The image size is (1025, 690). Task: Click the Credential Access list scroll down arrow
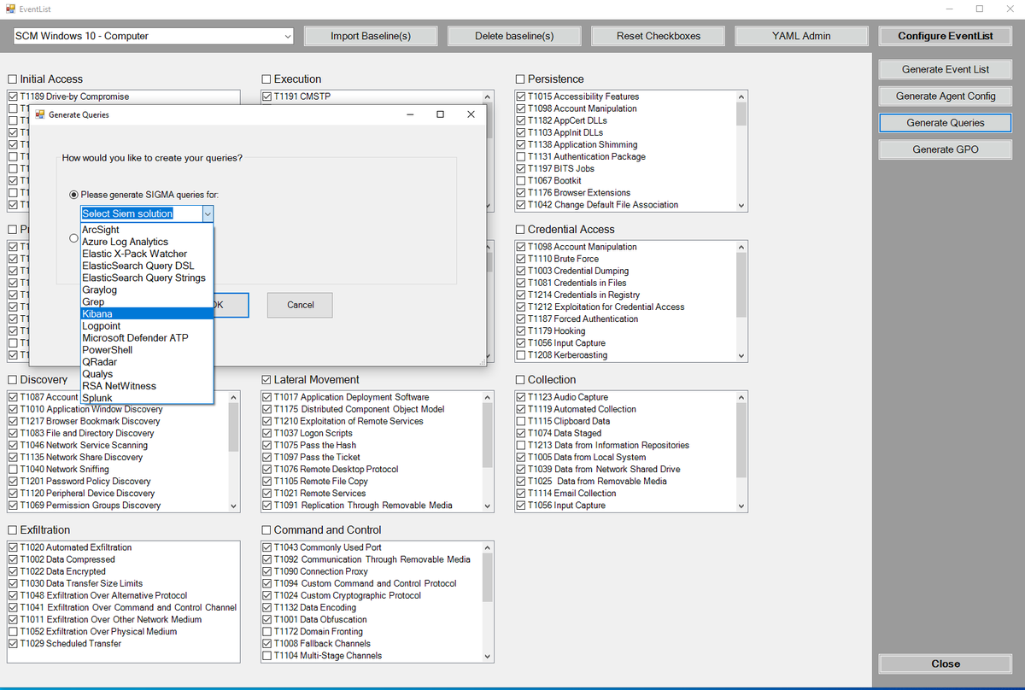tap(741, 356)
